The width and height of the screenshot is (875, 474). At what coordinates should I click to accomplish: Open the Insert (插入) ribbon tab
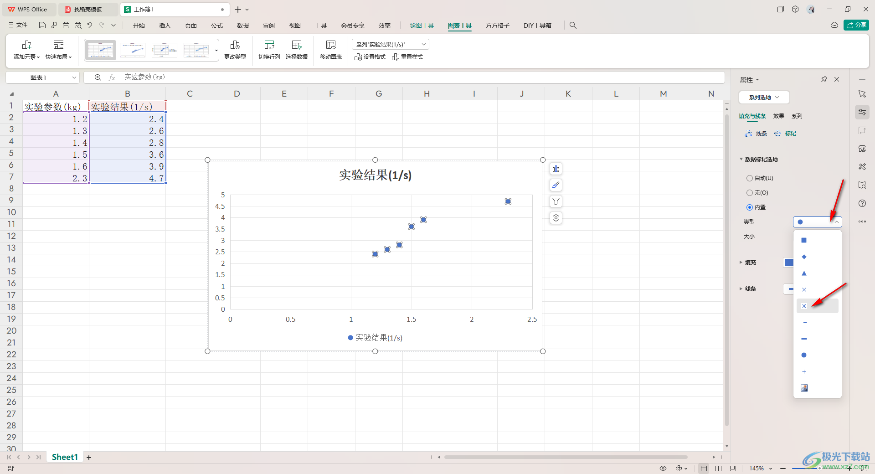(165, 26)
